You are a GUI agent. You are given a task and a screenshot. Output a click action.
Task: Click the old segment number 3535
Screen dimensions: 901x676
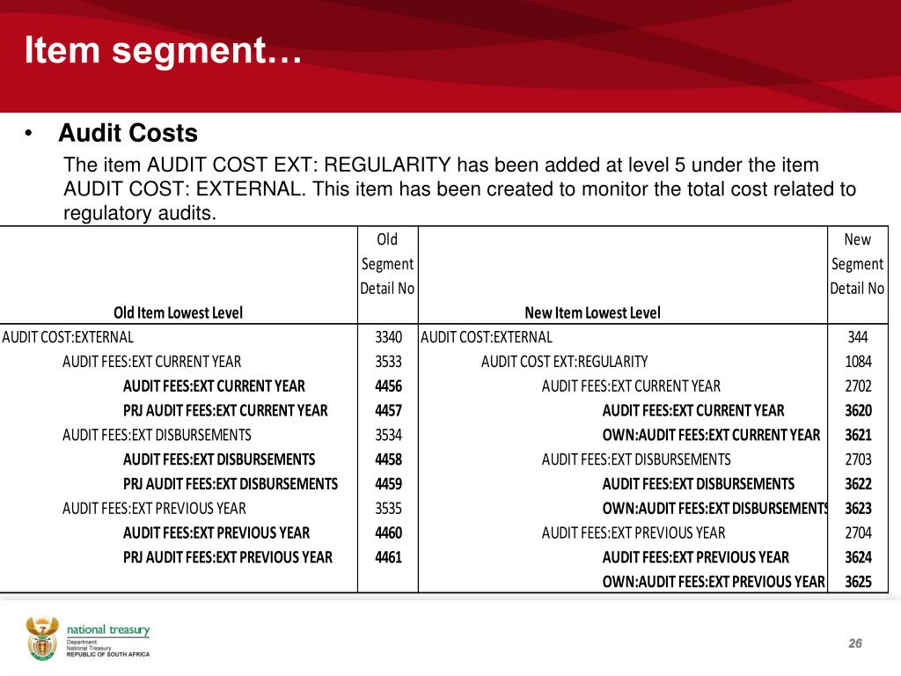[x=388, y=508]
